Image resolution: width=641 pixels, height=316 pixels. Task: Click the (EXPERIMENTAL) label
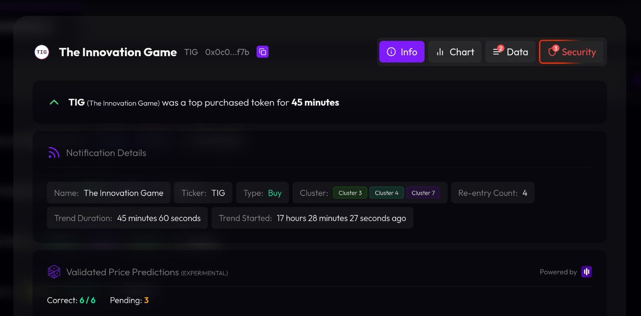pyautogui.click(x=205, y=273)
